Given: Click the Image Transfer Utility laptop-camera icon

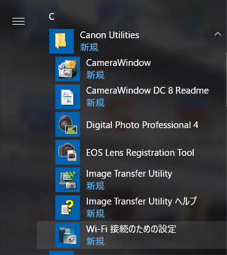Looking at the screenshot, I should click(68, 180).
